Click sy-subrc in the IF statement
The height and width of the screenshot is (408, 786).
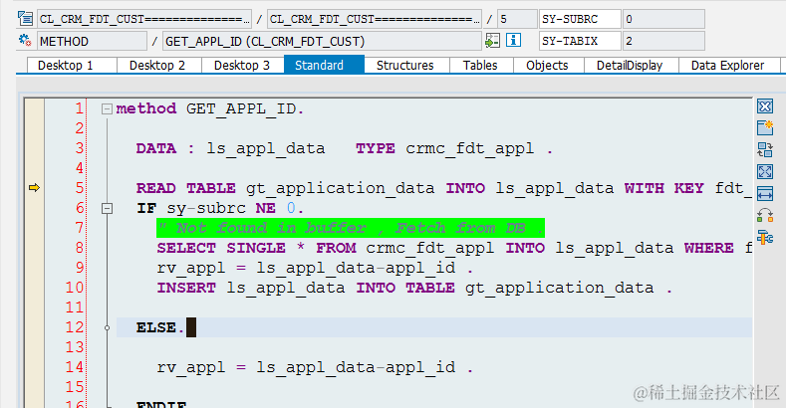(206, 209)
